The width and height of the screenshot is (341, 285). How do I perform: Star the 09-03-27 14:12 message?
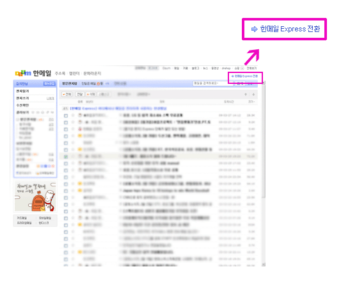73,115
